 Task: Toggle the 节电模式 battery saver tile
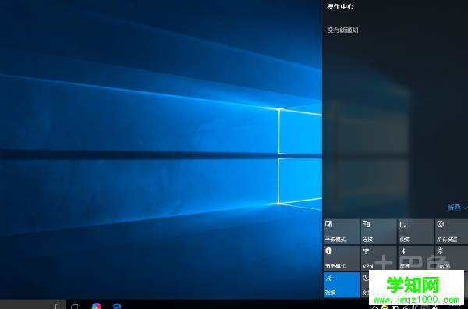[342, 258]
